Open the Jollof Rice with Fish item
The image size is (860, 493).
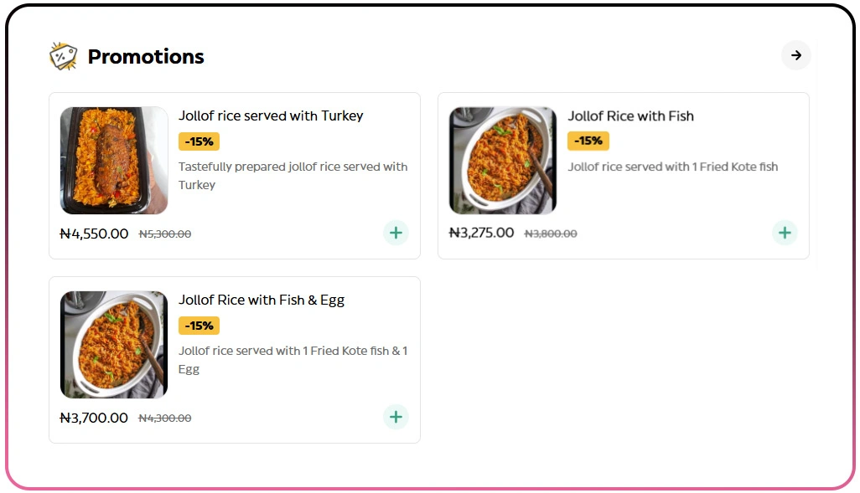pyautogui.click(x=630, y=116)
